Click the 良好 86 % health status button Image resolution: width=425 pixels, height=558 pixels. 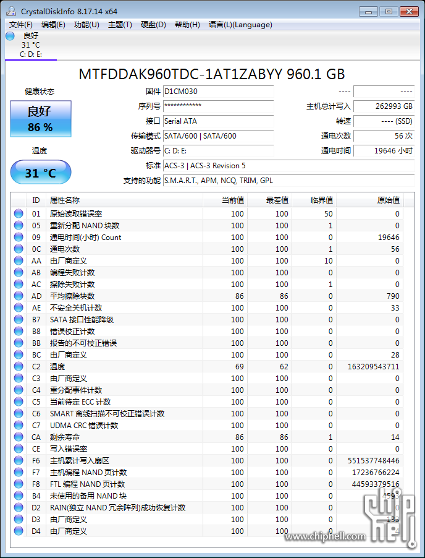[x=41, y=119]
